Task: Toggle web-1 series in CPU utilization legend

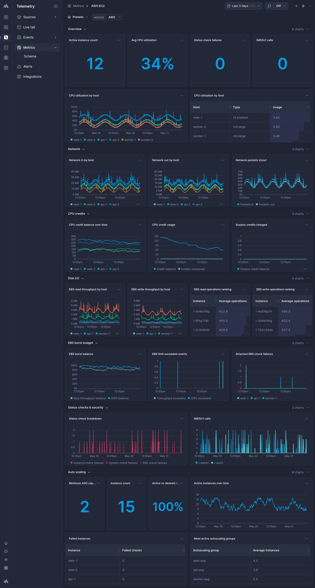Action: (x=76, y=140)
